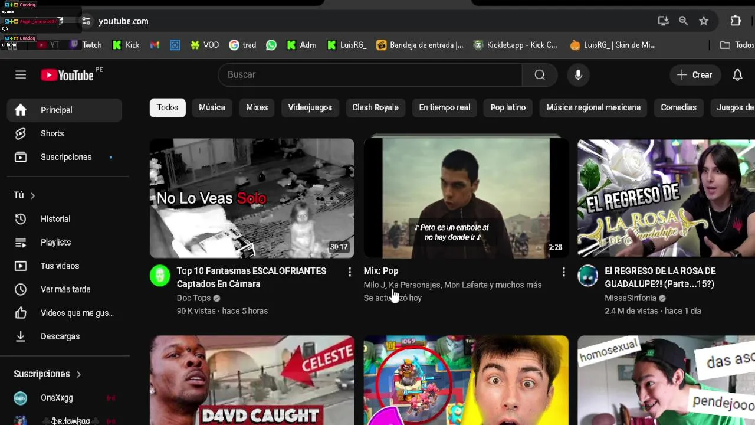Click the Crear button
This screenshot has width=755, height=425.
(x=695, y=75)
